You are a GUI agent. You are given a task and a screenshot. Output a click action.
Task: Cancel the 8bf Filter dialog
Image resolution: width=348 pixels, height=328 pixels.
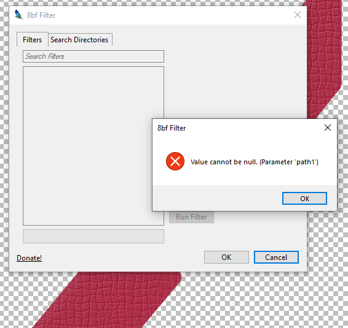tap(276, 257)
